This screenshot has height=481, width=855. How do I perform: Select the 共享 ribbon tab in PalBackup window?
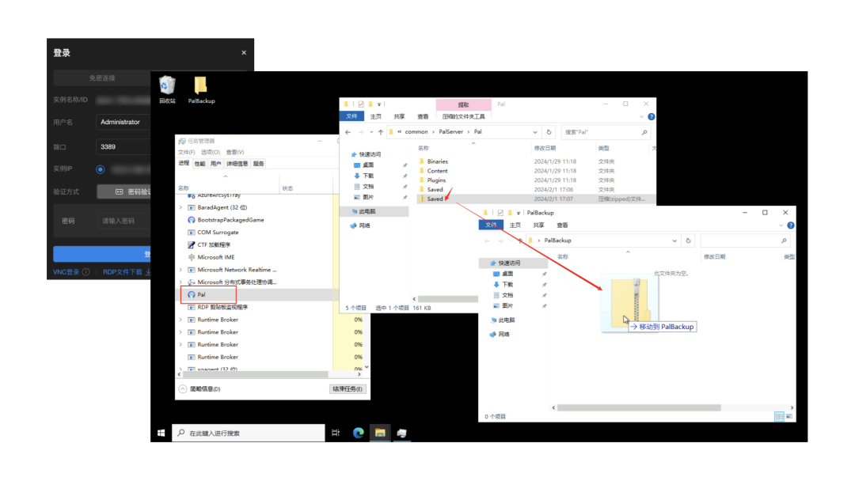coord(539,225)
